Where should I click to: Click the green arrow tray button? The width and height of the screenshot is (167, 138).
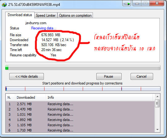[x=127, y=4]
